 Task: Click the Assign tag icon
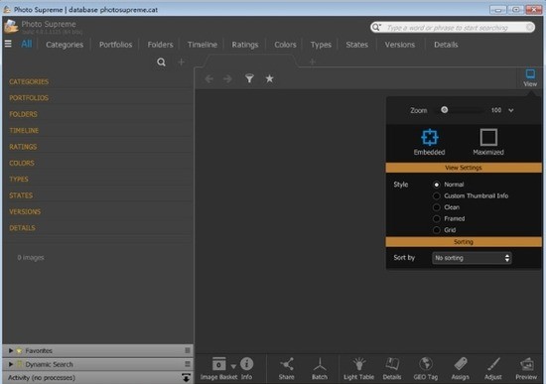coord(461,364)
